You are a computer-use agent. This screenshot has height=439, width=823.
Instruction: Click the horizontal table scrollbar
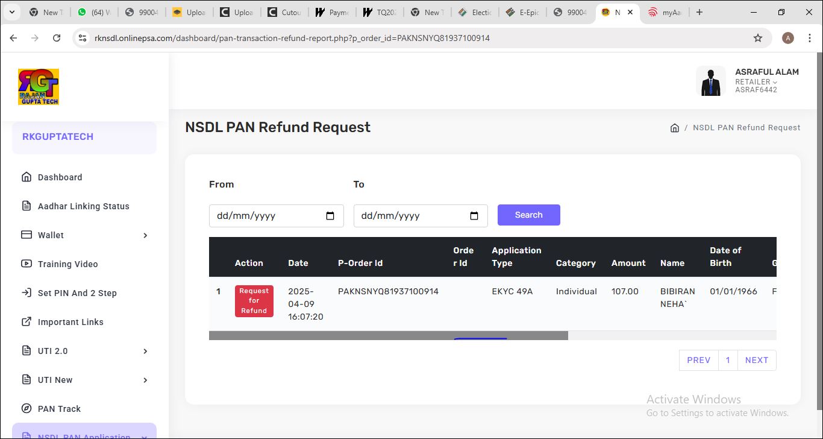coord(388,335)
